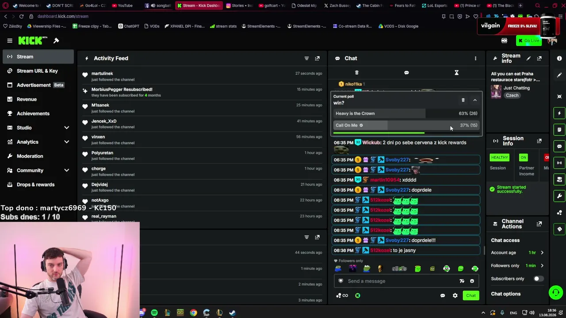
Task: Open second feed panel filter options
Action: coord(306,237)
